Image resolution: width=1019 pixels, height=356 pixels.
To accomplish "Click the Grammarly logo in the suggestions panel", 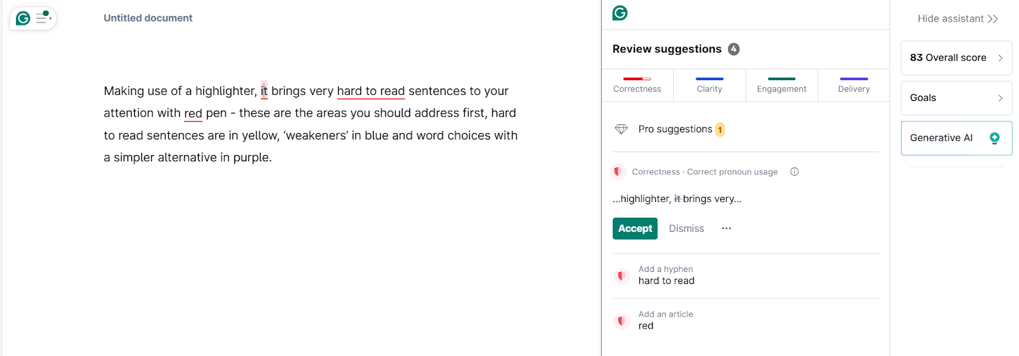I will coord(620,13).
